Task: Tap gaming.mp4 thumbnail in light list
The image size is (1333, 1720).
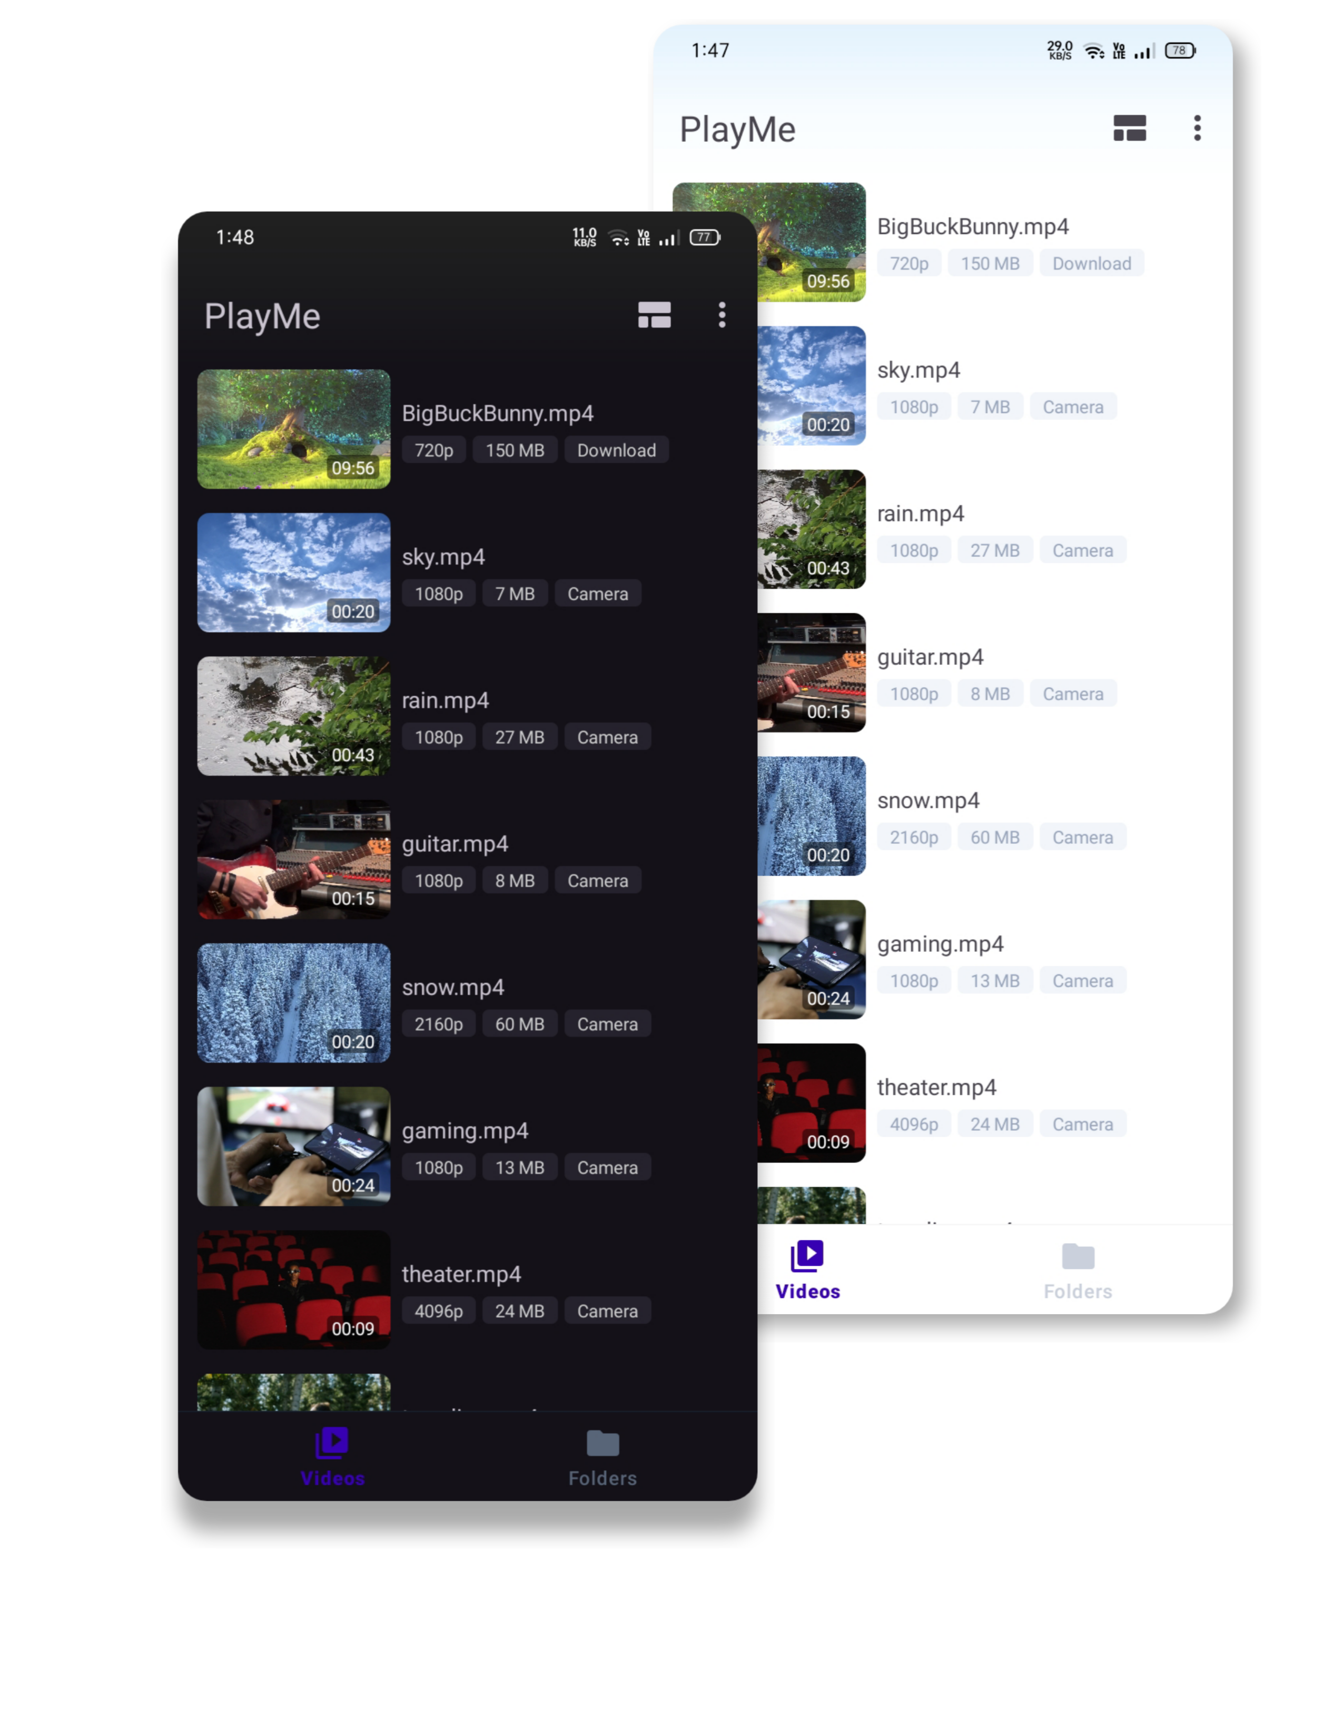Action: [811, 959]
